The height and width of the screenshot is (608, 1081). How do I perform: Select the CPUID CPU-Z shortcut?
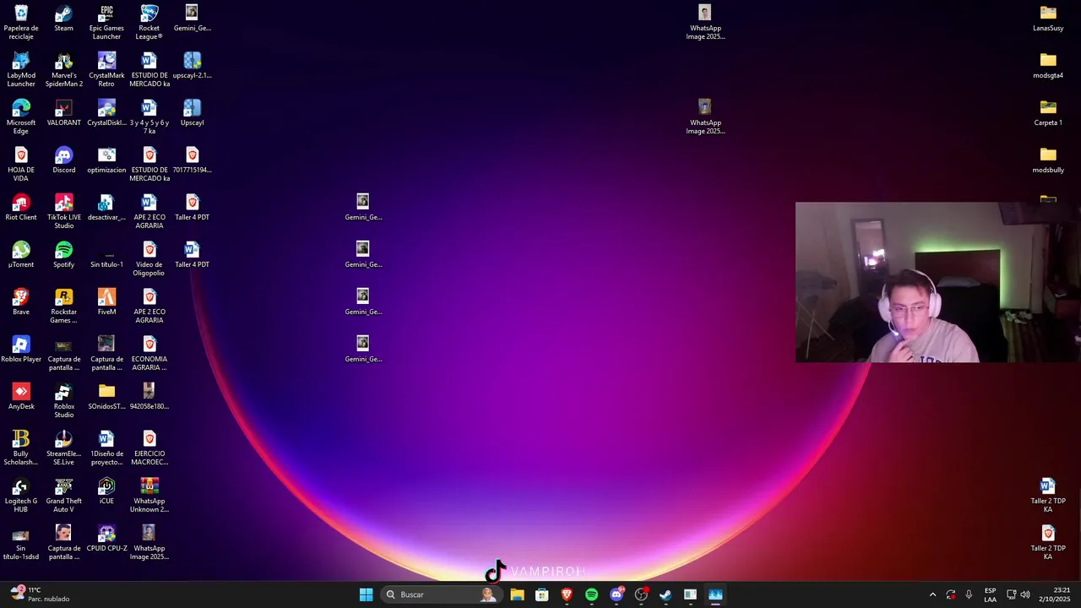coord(106,539)
